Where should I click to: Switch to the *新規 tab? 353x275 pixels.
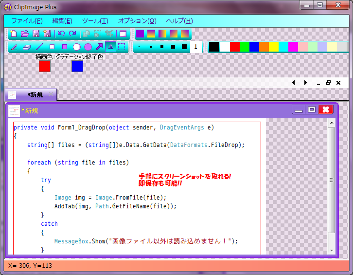(x=34, y=94)
